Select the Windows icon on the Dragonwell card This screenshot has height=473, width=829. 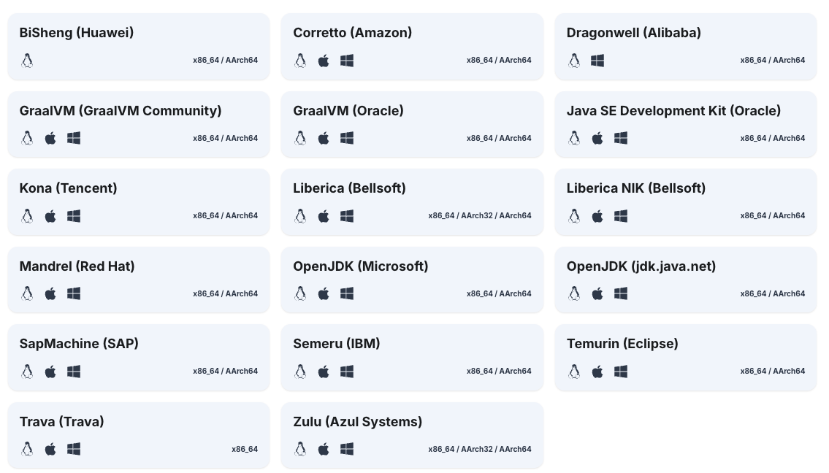(597, 61)
